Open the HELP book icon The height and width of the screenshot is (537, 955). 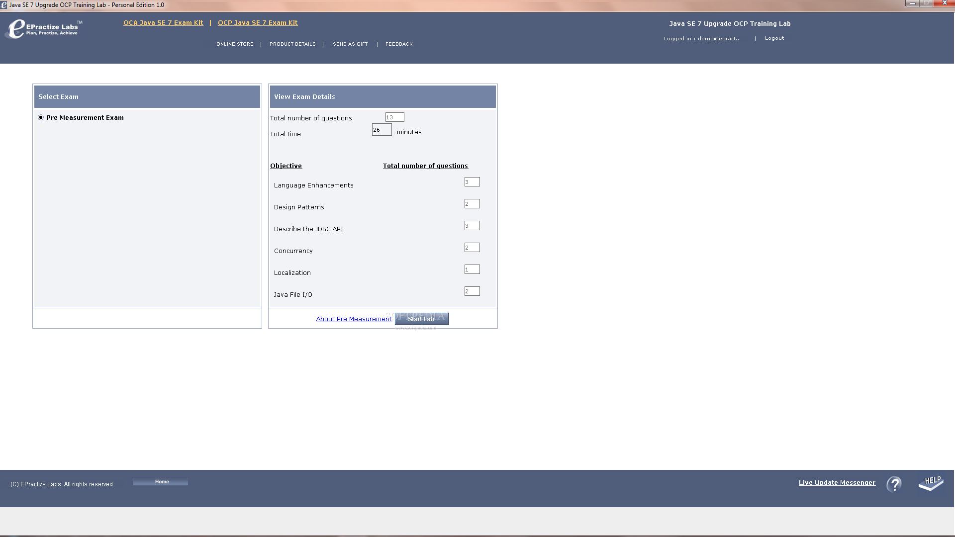[931, 483]
